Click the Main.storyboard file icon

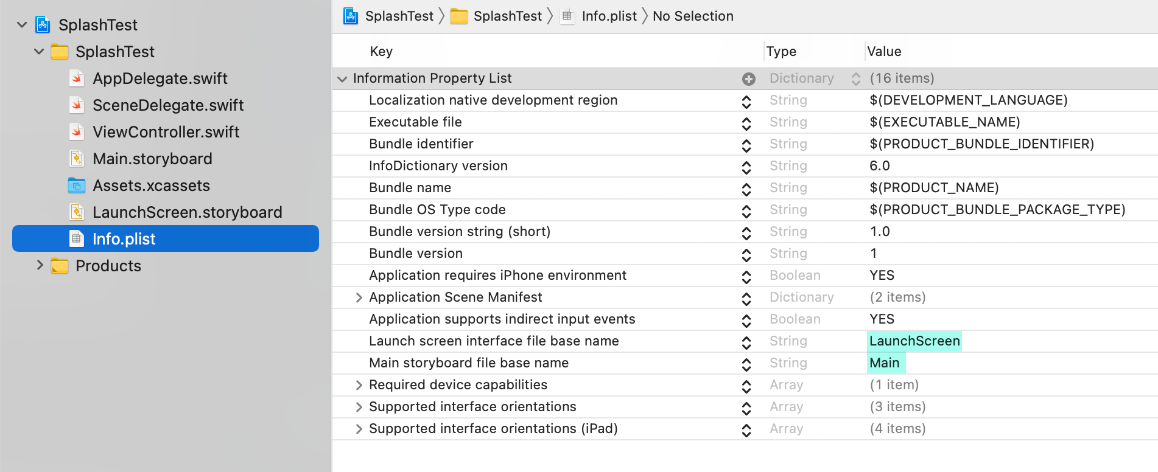click(x=77, y=159)
